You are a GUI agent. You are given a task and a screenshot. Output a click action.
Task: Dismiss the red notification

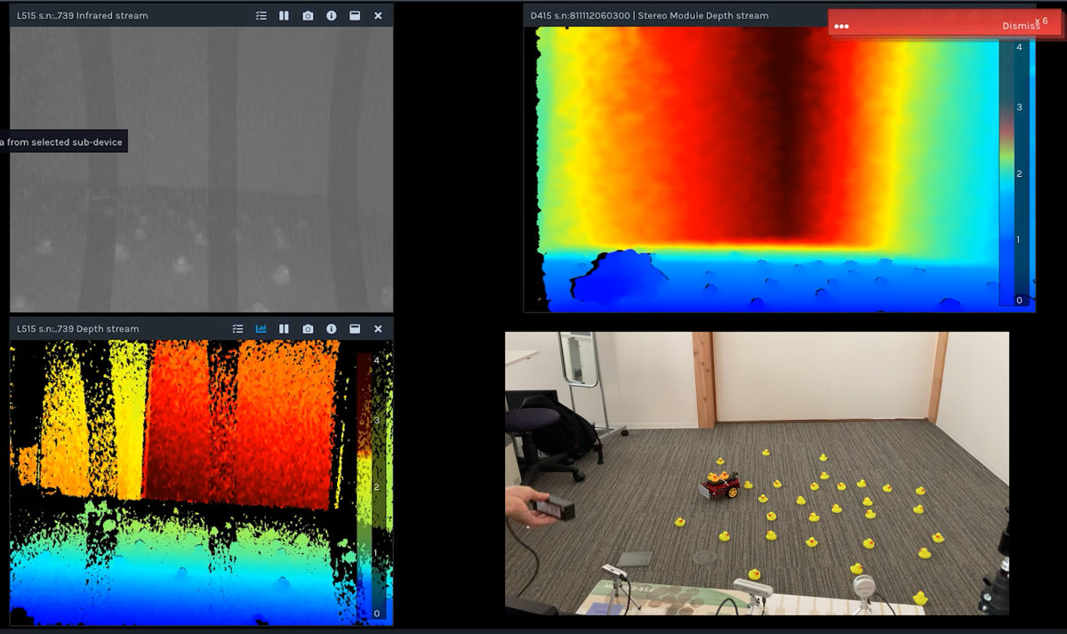1021,26
